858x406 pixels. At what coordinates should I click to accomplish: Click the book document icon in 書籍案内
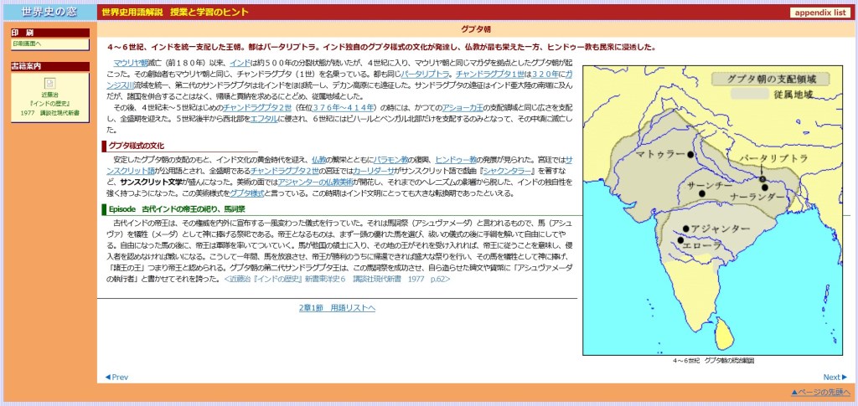[50, 83]
